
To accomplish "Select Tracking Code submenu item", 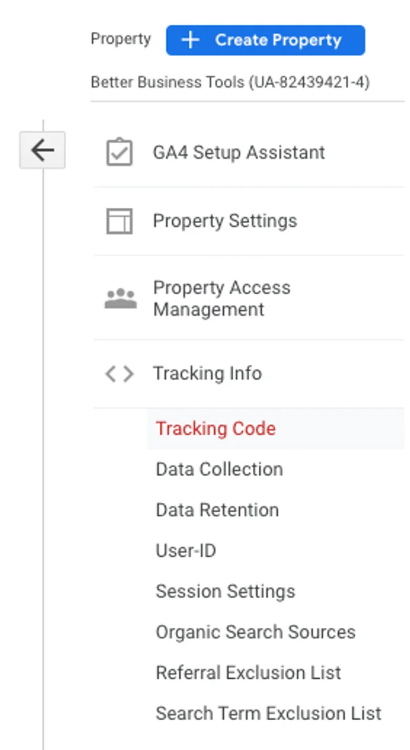I will [x=276, y=428].
